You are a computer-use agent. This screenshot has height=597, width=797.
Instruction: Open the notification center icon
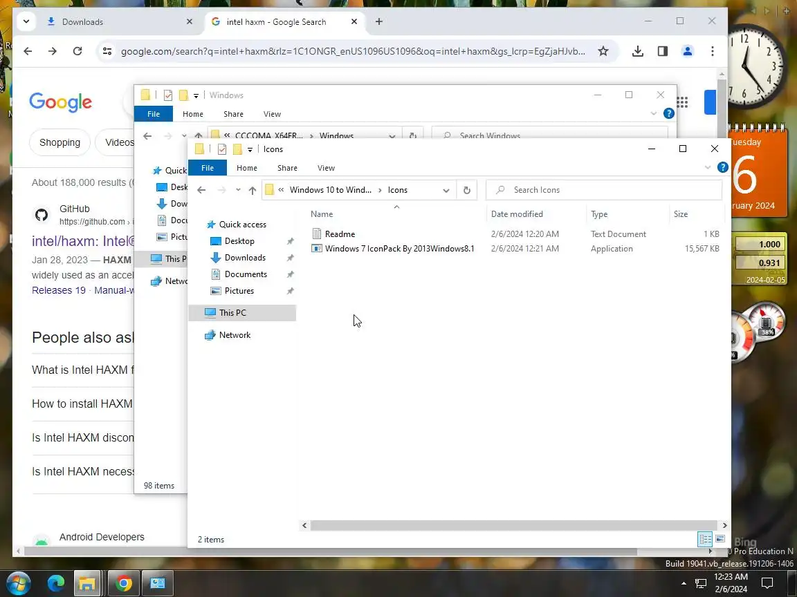click(x=767, y=582)
